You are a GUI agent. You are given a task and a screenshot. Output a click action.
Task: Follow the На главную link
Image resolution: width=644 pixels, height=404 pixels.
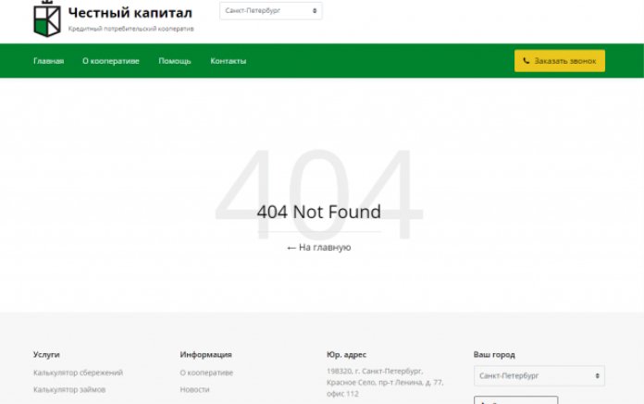tap(318, 248)
